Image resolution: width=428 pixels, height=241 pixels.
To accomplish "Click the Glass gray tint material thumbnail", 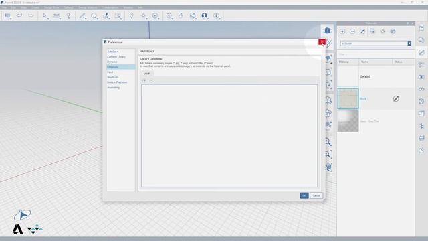I will [348, 121].
